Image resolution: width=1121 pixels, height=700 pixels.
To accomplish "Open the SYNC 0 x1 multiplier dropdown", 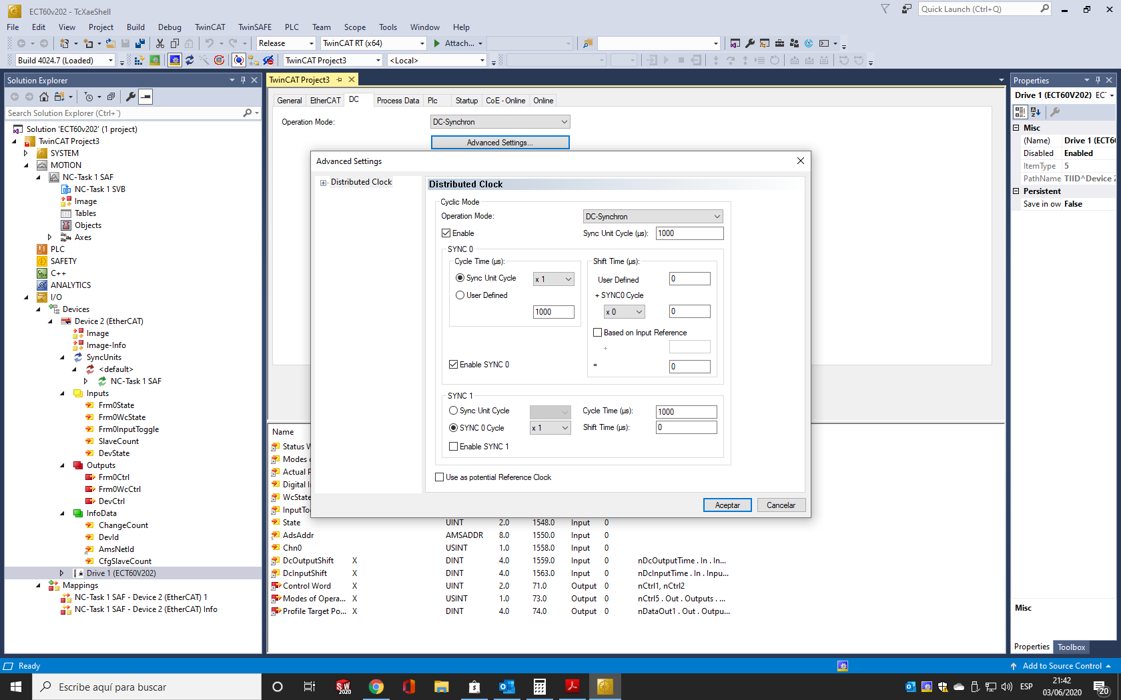I will click(x=553, y=279).
